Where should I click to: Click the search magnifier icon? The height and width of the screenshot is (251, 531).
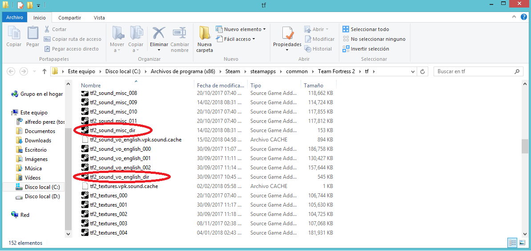click(x=517, y=71)
